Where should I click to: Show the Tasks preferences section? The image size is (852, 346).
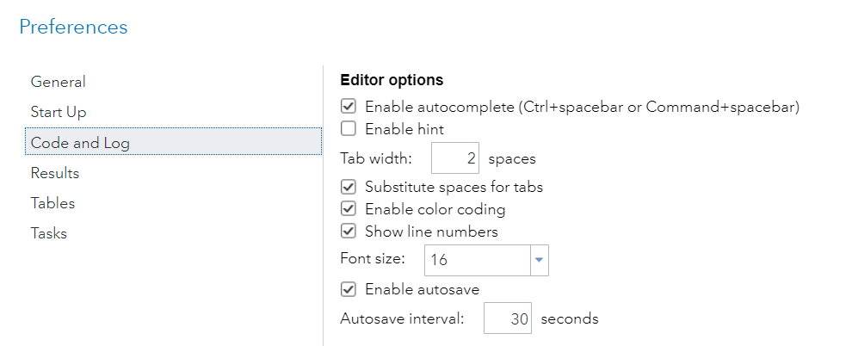click(x=49, y=233)
